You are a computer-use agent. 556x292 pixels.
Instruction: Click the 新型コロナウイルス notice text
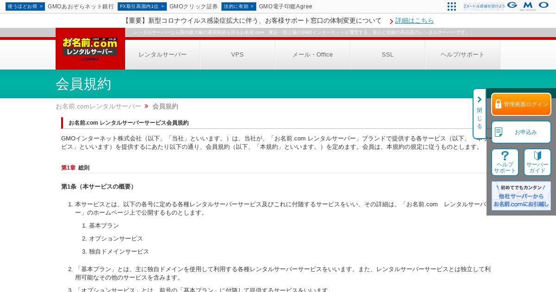point(252,21)
